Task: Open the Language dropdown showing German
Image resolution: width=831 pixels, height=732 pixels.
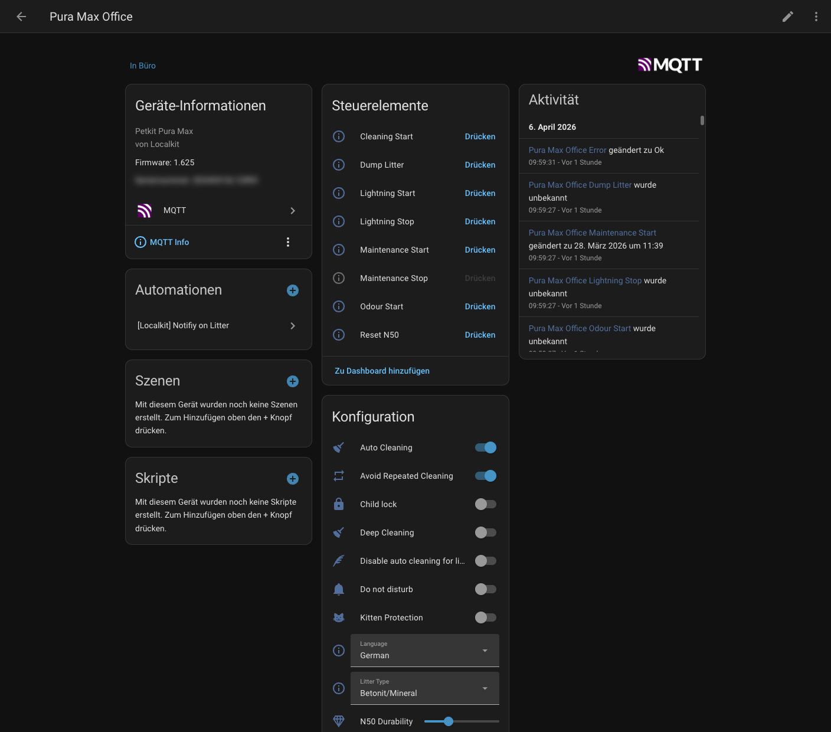Action: tap(425, 651)
